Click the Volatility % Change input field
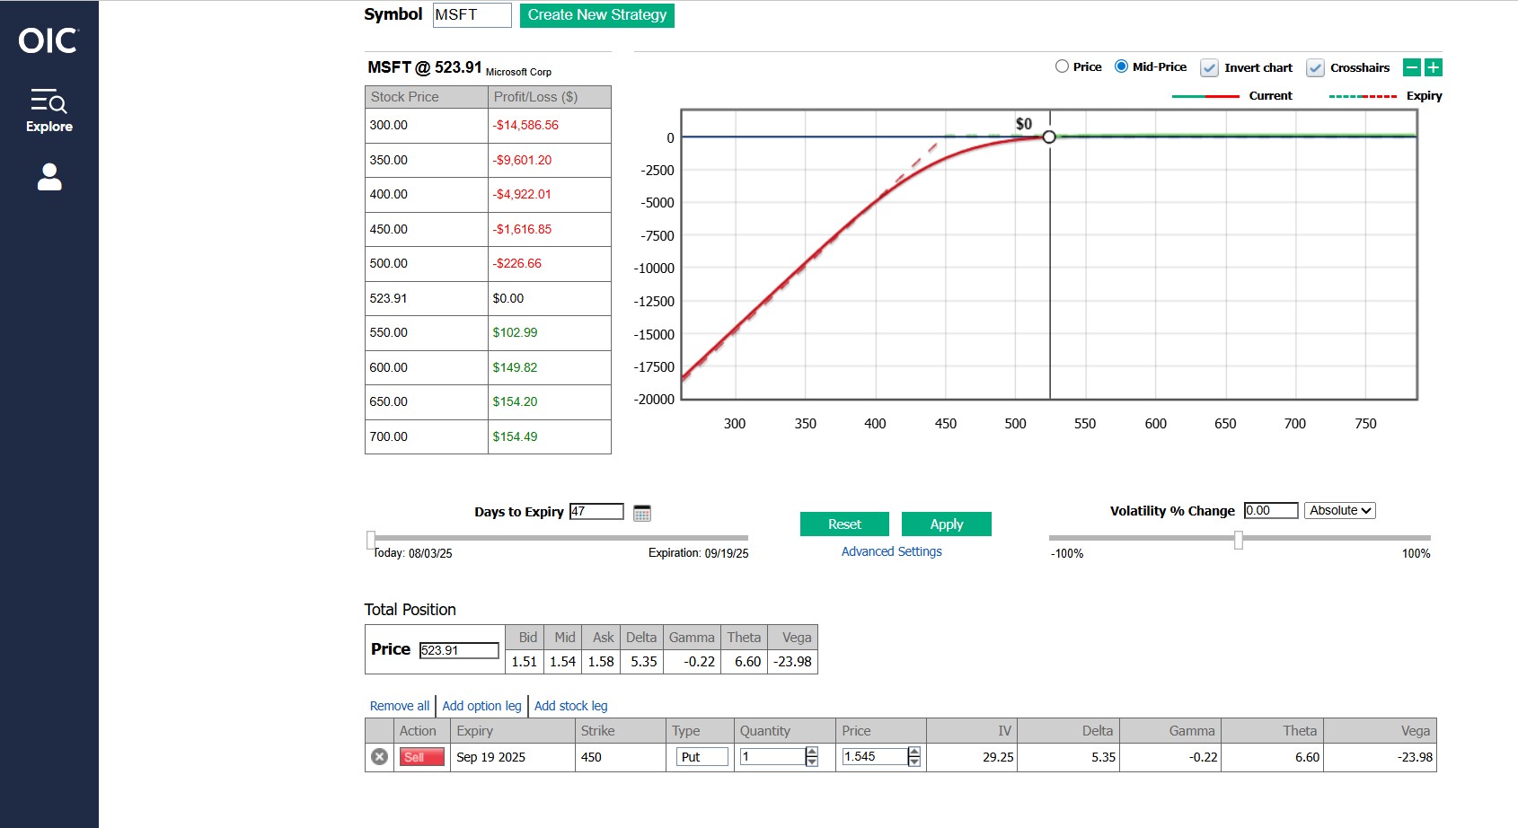The height and width of the screenshot is (828, 1518). (x=1271, y=510)
